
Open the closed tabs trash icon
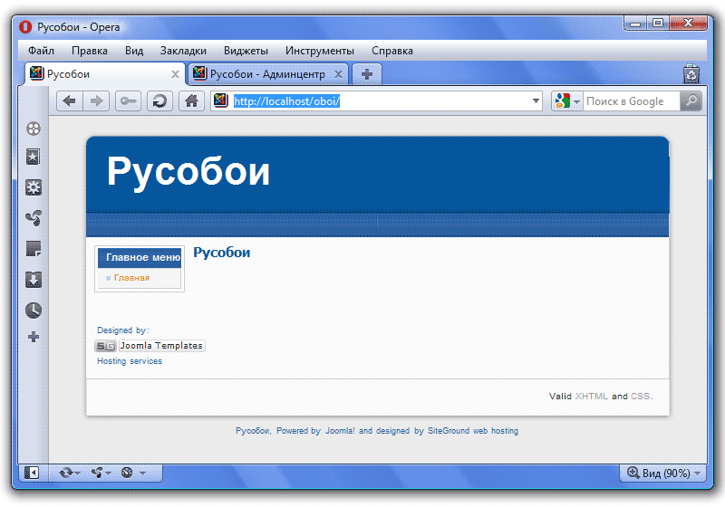pyautogui.click(x=691, y=74)
